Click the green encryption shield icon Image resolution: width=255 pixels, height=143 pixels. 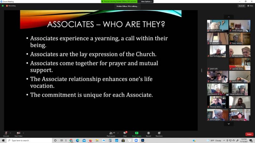pyautogui.click(x=3, y=6)
